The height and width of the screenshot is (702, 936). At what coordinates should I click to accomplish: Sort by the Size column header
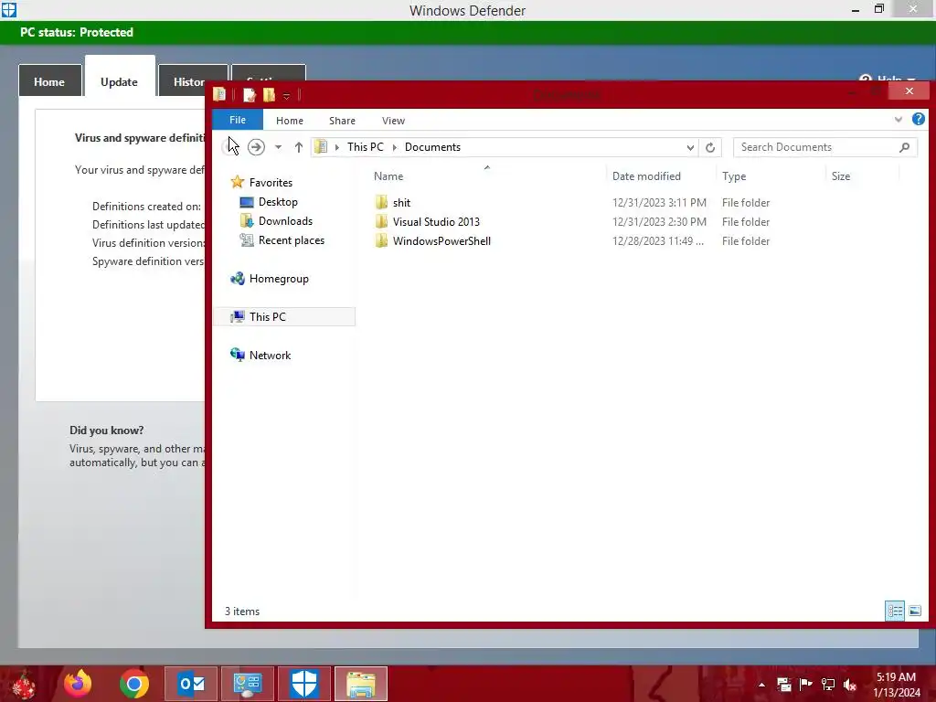point(841,176)
